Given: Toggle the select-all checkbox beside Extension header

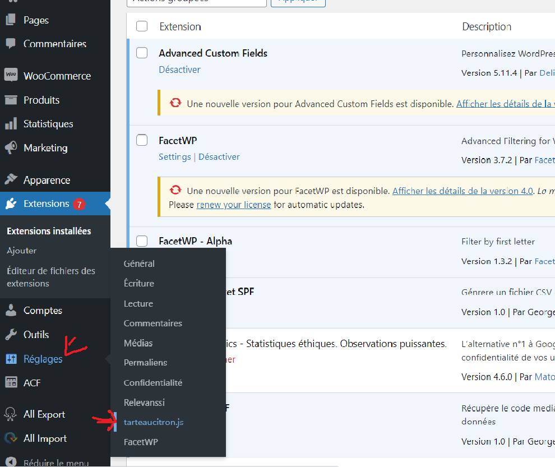Looking at the screenshot, I should tap(142, 26).
